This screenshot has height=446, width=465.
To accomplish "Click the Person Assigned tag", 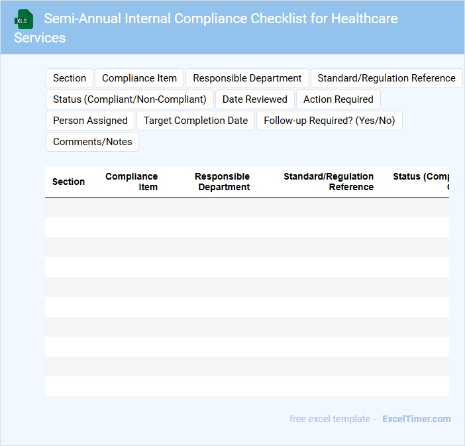I will point(90,121).
